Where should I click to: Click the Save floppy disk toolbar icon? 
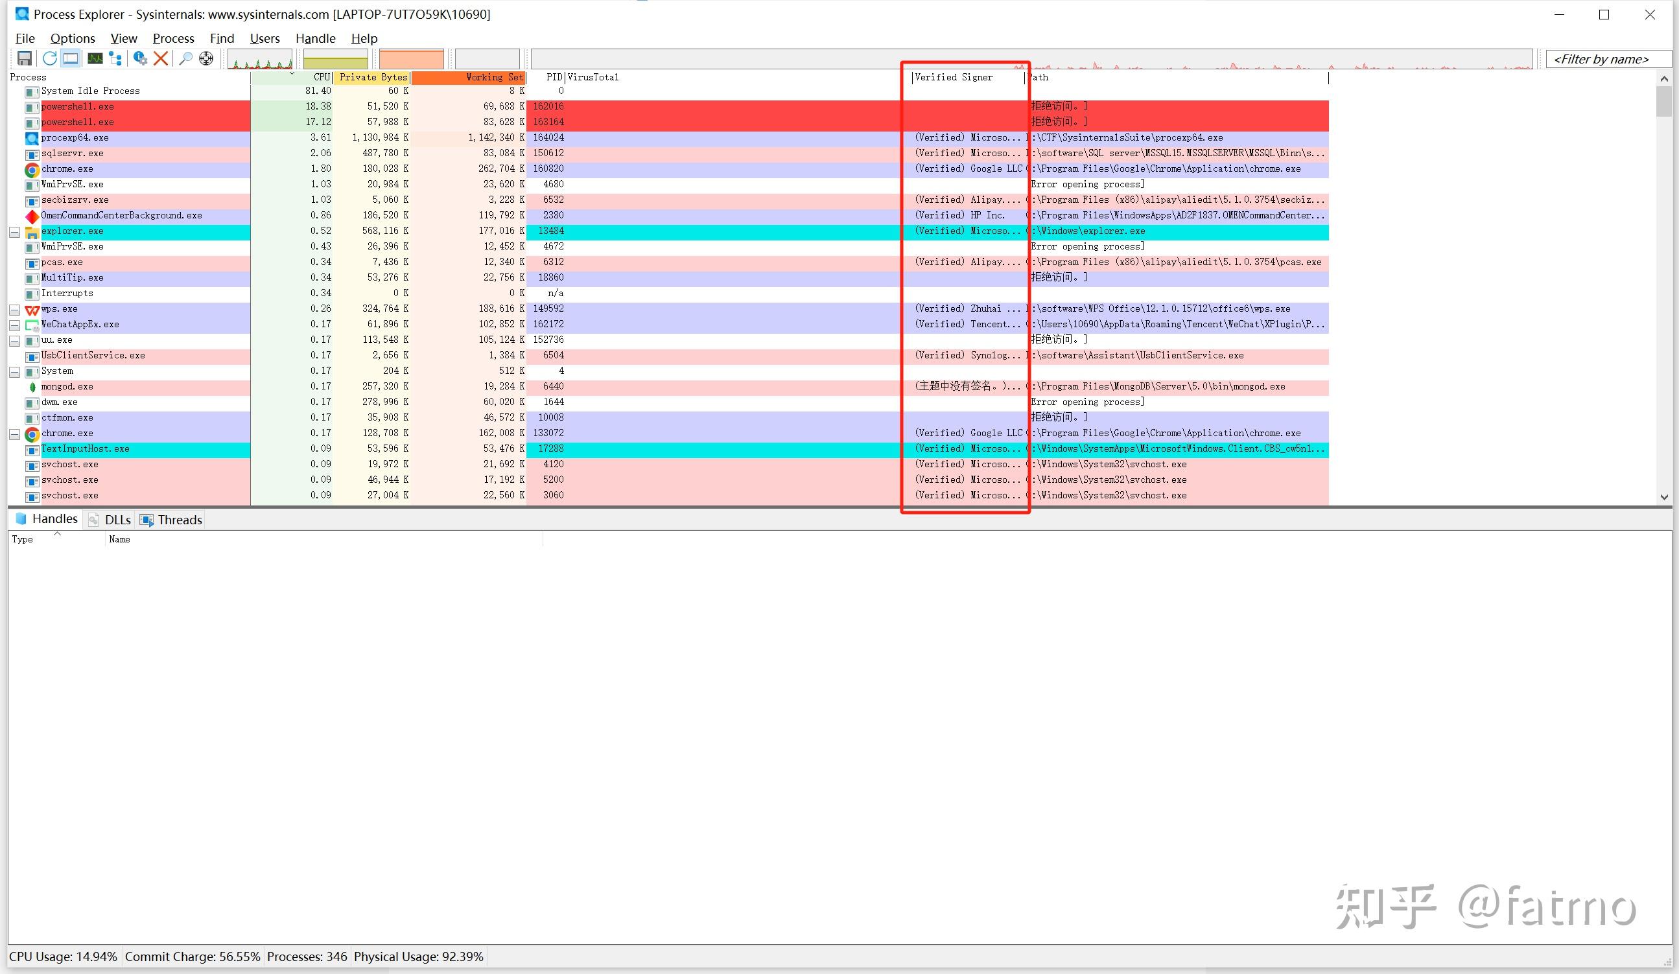25,58
